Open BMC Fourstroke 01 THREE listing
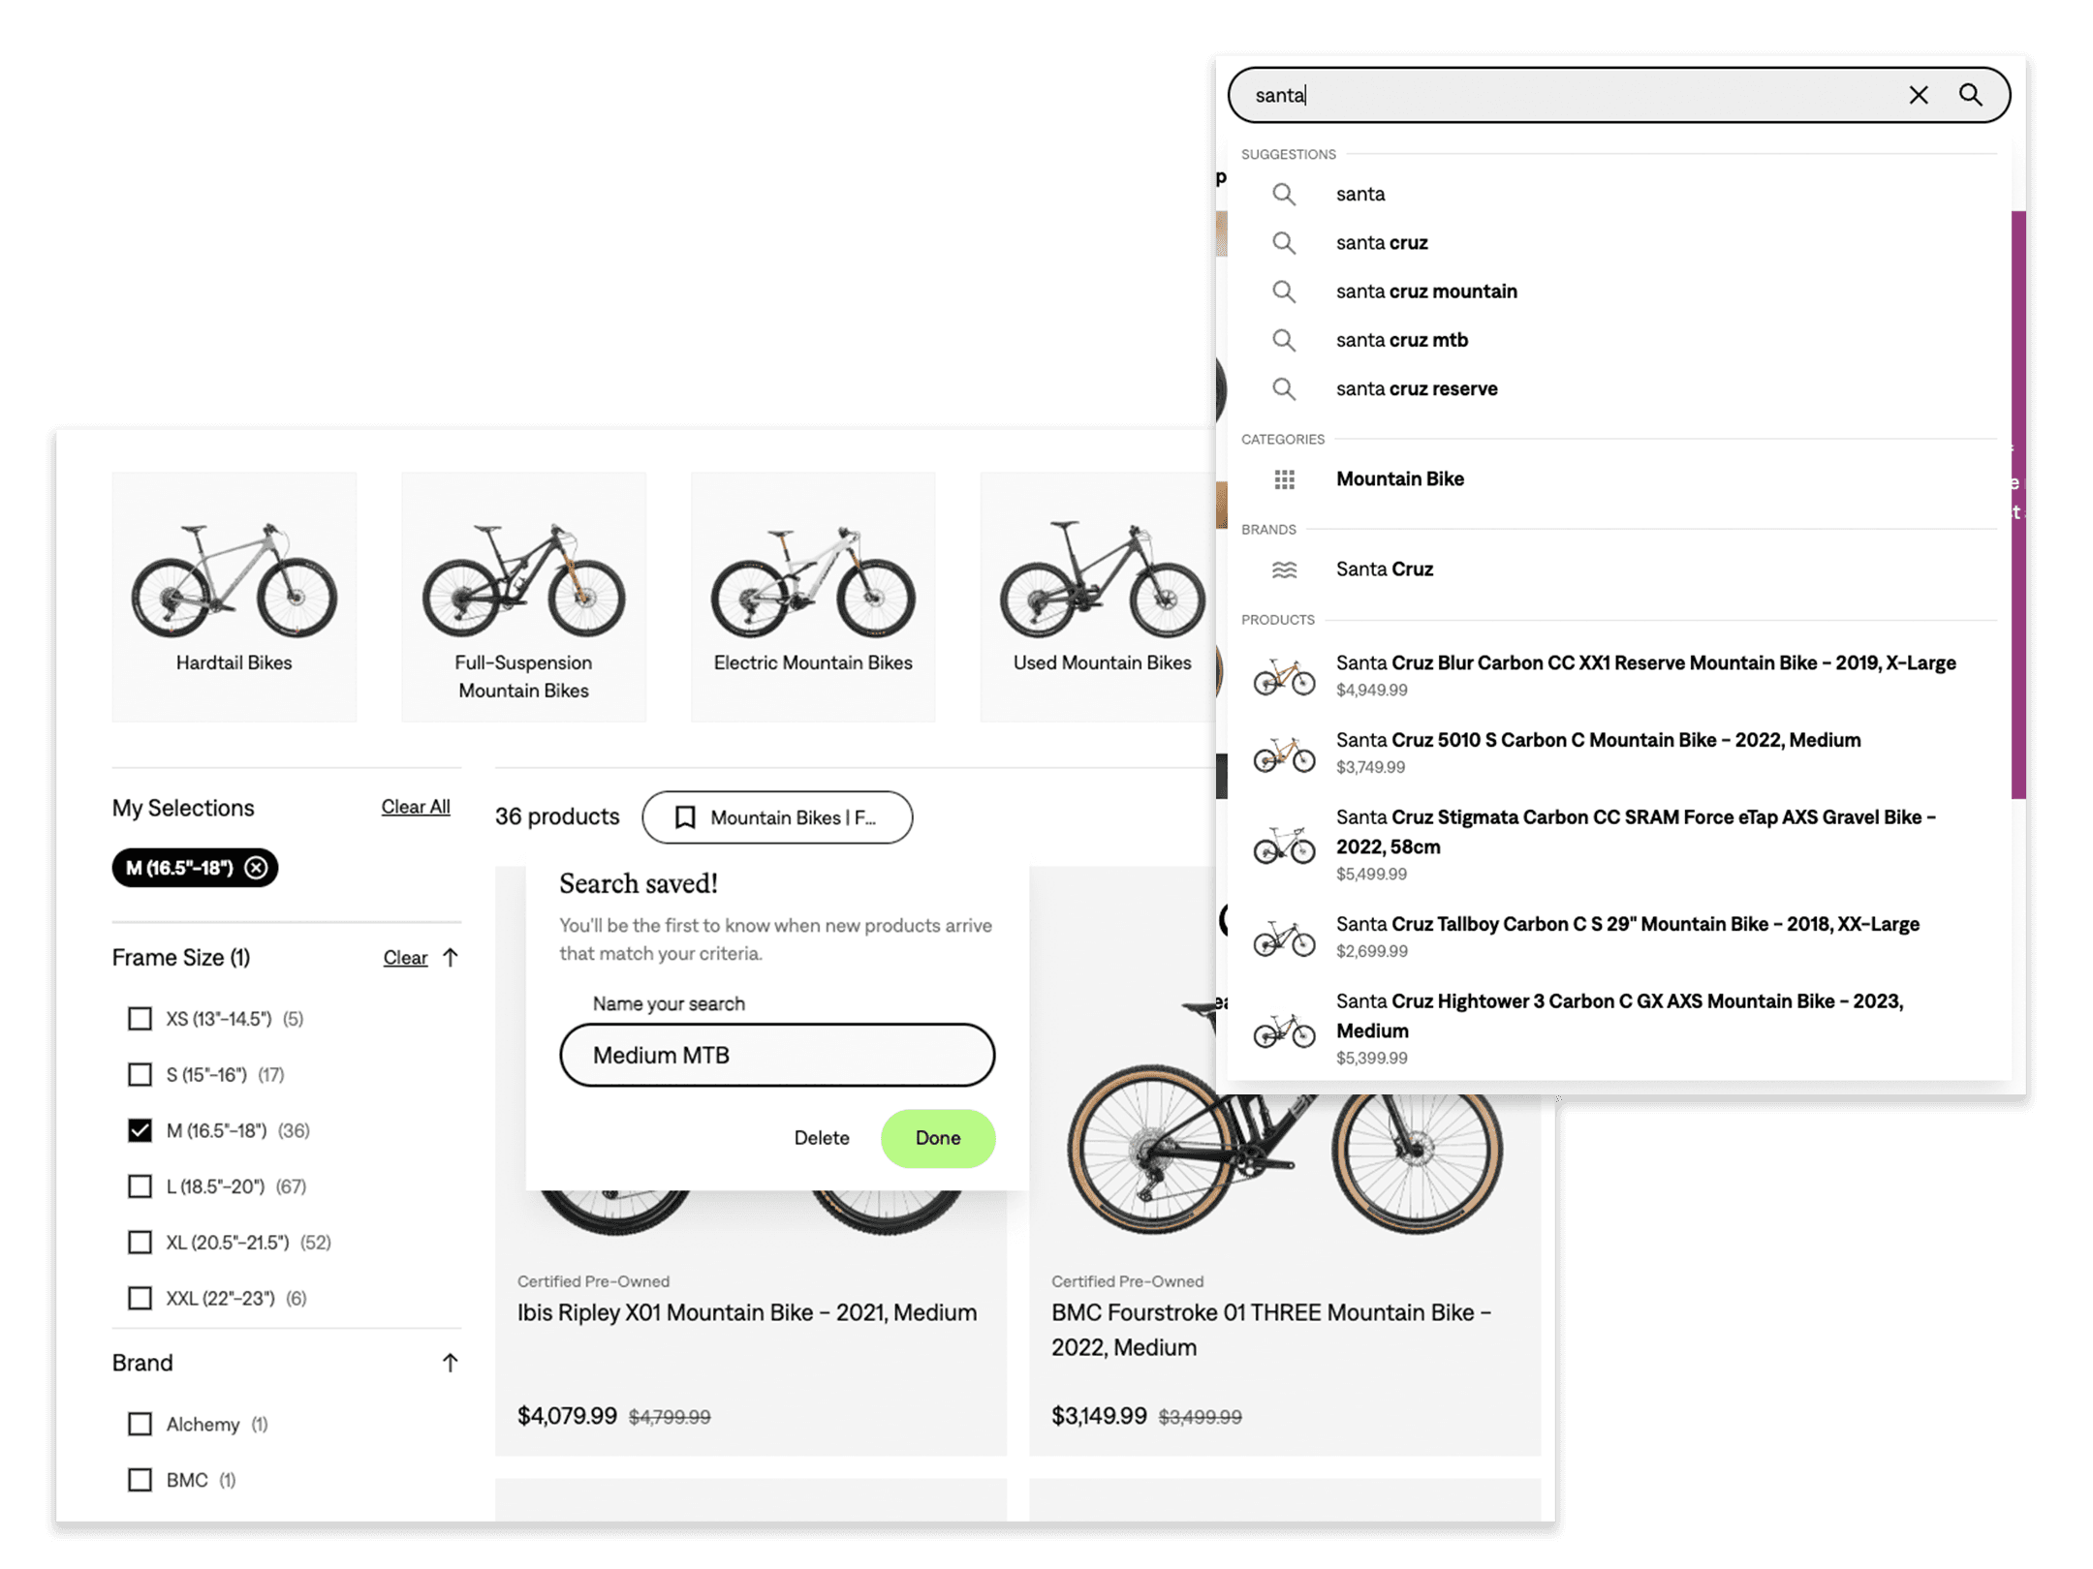 tap(1271, 1330)
